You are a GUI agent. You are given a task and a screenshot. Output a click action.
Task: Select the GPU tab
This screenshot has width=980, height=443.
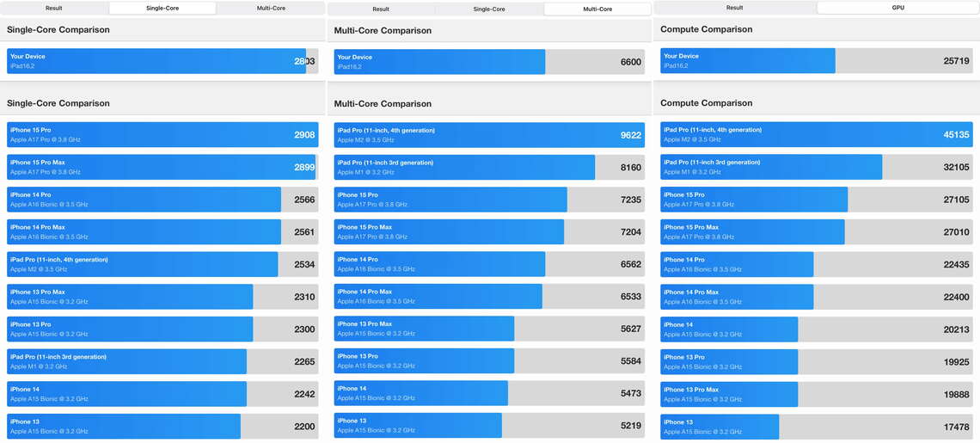(898, 8)
